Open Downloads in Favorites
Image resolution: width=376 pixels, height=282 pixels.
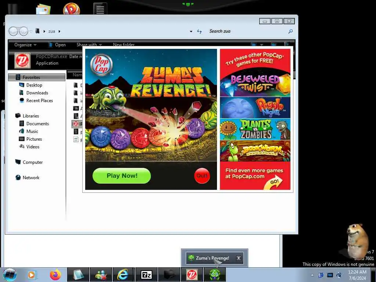pos(37,93)
